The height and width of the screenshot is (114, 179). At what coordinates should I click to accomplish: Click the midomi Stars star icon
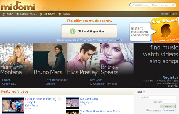click(x=18, y=14)
